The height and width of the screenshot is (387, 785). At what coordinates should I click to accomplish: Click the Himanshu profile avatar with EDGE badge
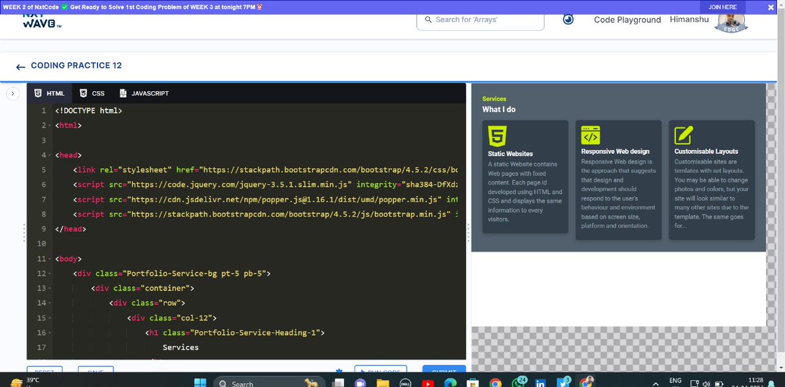pos(731,22)
